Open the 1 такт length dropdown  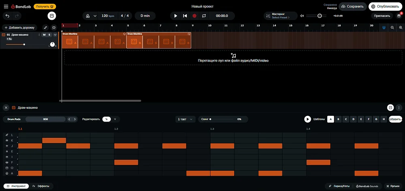185,119
